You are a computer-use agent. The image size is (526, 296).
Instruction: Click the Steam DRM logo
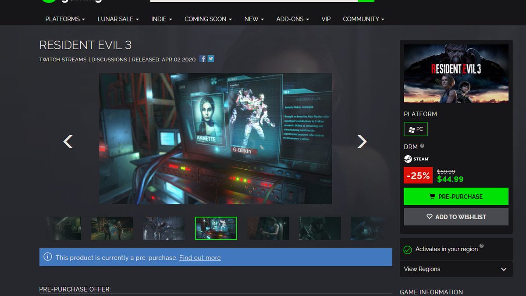pos(416,159)
